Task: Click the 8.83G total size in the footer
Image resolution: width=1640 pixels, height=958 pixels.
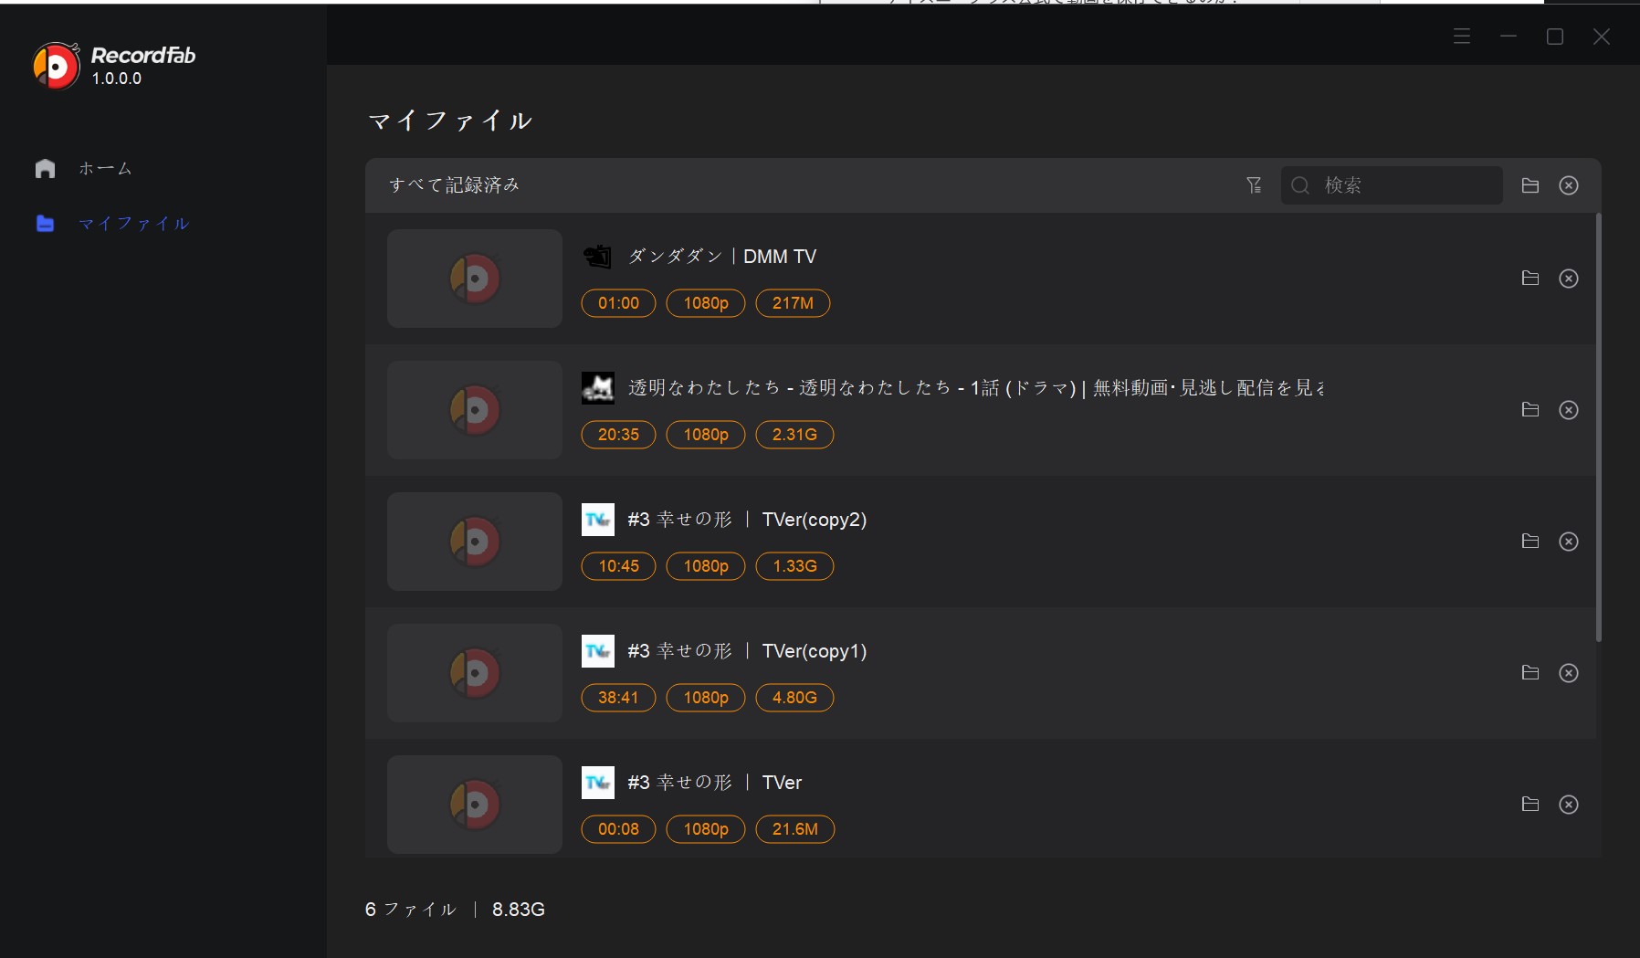Action: point(519,910)
